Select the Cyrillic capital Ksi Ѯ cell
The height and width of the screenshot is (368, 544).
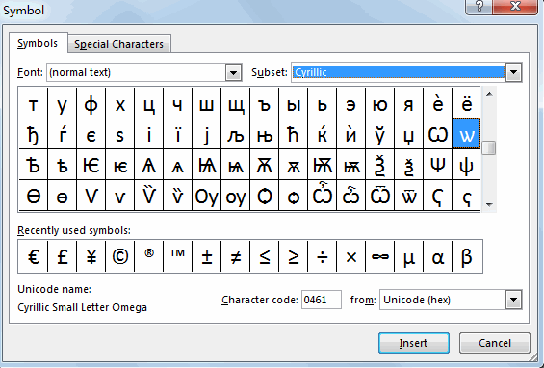pos(380,165)
